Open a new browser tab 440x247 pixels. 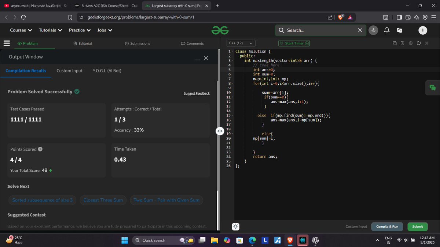click(217, 6)
